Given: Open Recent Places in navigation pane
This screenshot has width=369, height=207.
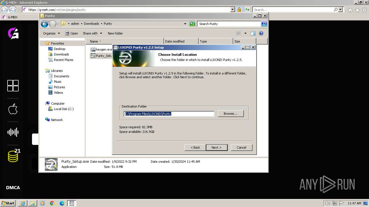Looking at the screenshot, I should 63,60.
